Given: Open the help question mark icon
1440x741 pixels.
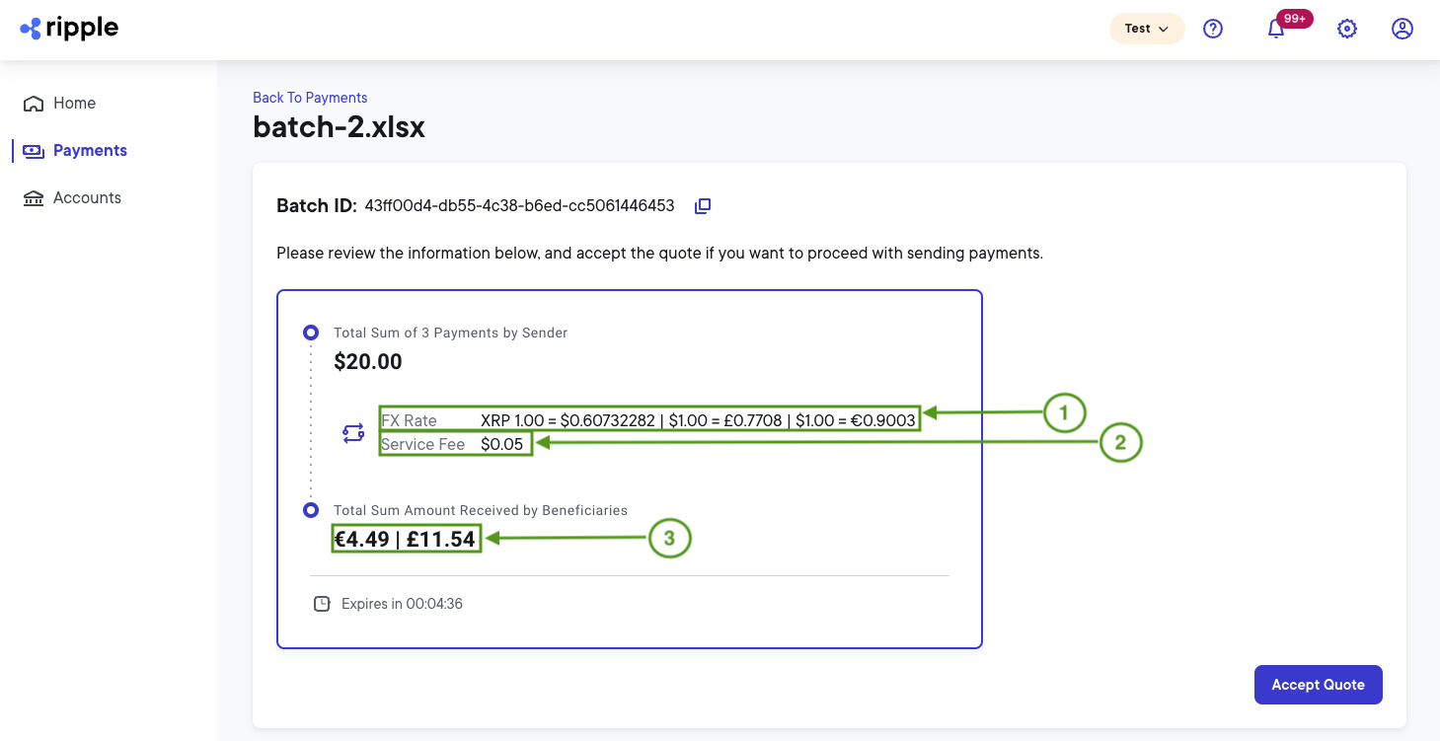Looking at the screenshot, I should tap(1212, 29).
